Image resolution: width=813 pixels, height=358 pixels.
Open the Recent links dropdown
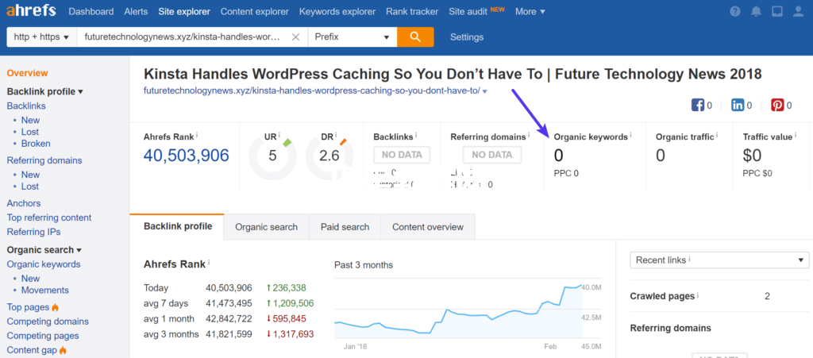click(719, 260)
